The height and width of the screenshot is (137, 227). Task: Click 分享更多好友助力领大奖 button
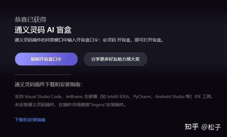click(115, 59)
